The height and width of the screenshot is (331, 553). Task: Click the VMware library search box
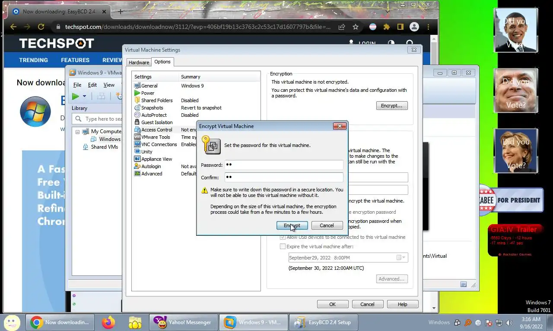pyautogui.click(x=98, y=119)
